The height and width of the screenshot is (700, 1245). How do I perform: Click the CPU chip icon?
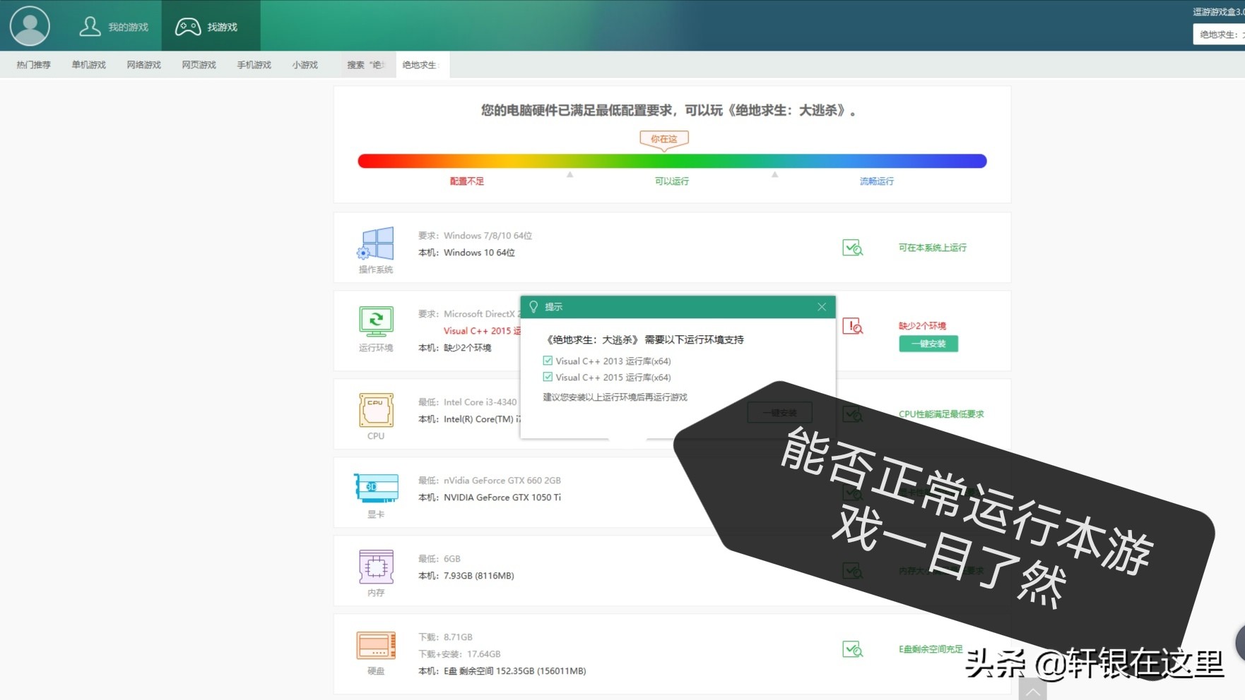tap(376, 410)
